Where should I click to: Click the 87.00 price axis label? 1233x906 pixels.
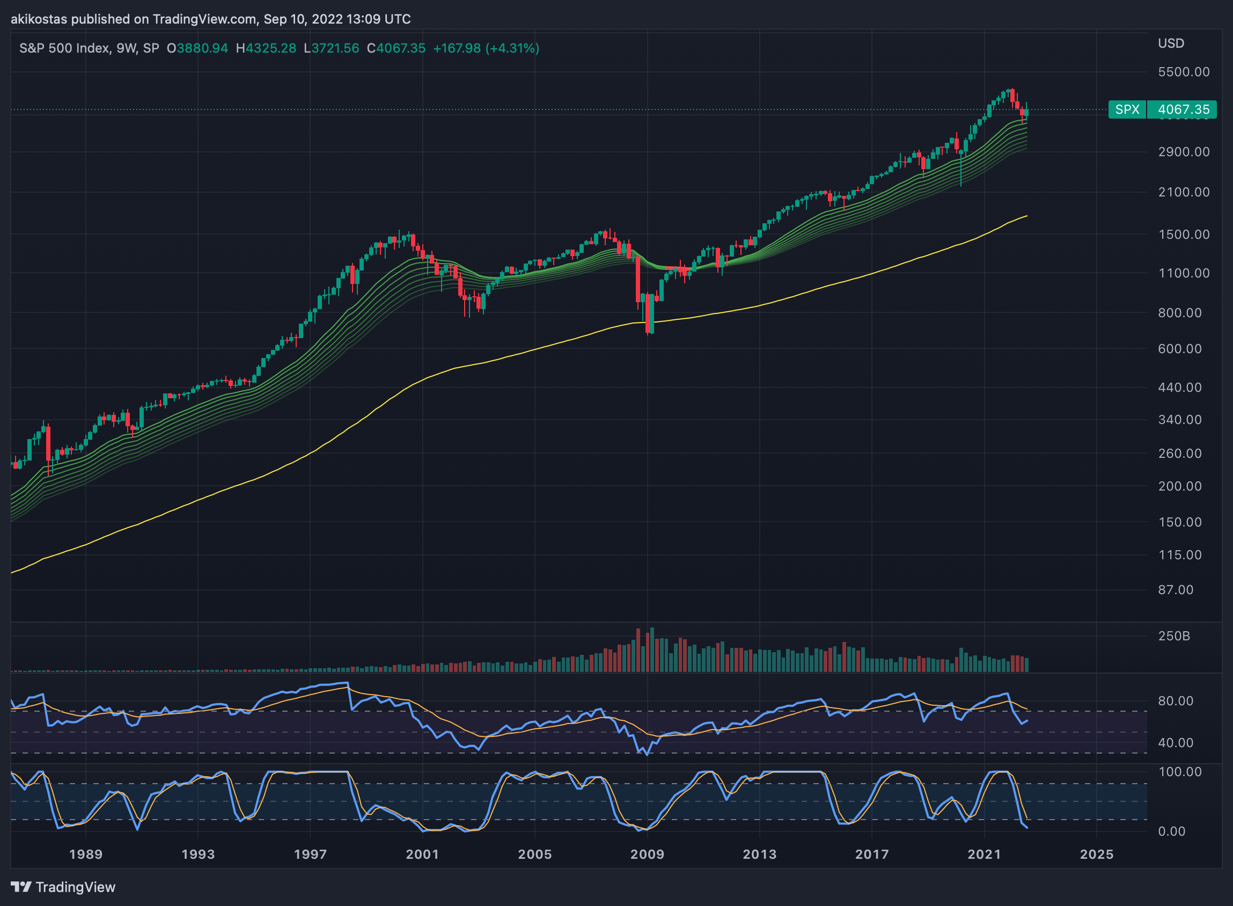[x=1176, y=590]
